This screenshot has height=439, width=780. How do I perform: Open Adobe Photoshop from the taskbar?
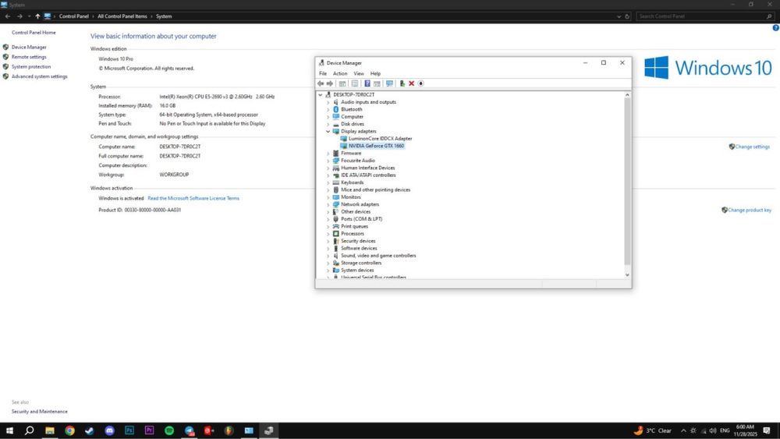coord(129,430)
